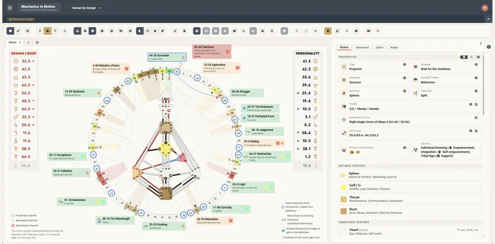Image resolution: width=495 pixels, height=244 pixels.
Task: Click the external link share icon
Action: coord(306,31)
